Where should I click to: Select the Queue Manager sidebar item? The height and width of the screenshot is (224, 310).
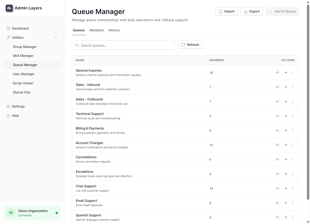tap(25, 65)
